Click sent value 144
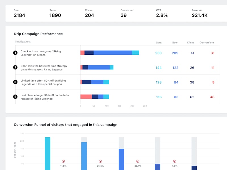 tap(158, 68)
